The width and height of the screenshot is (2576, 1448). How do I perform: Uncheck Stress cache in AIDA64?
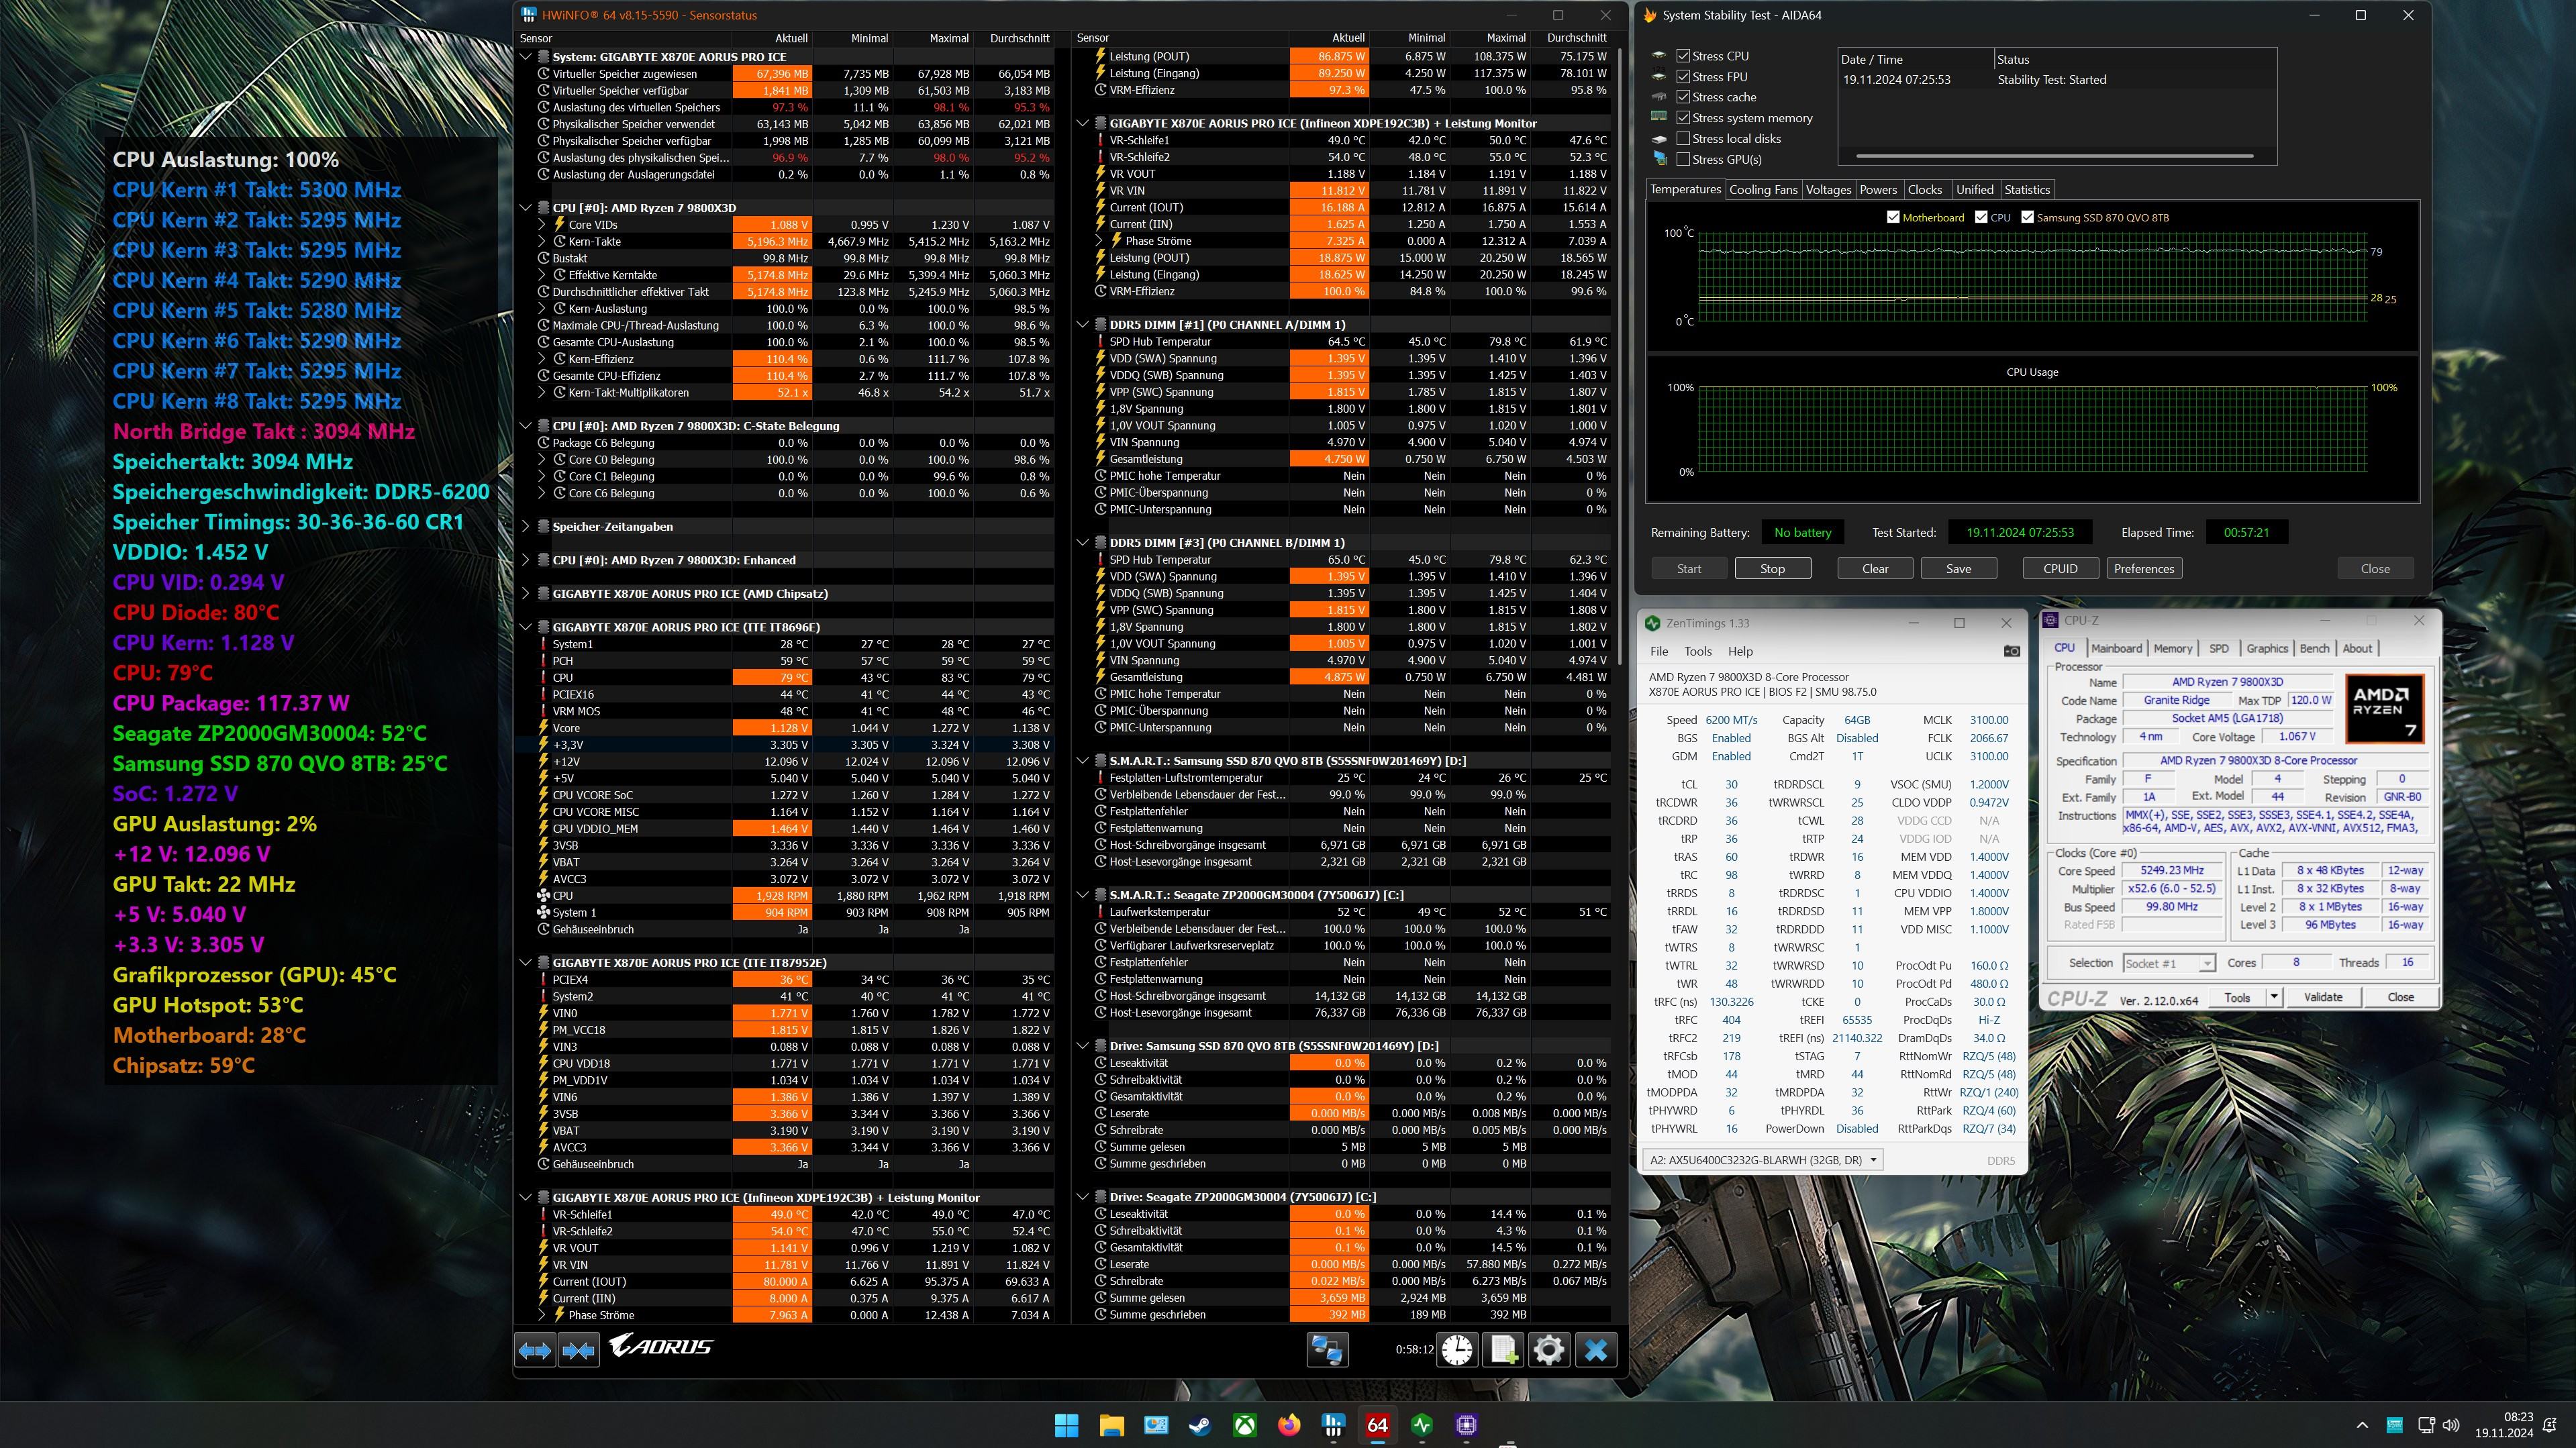click(1683, 97)
